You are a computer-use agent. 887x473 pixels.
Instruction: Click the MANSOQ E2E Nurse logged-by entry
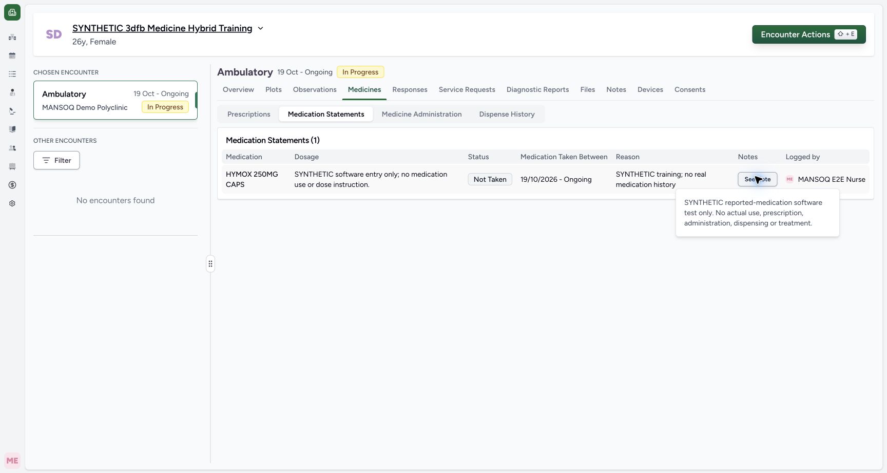click(826, 179)
